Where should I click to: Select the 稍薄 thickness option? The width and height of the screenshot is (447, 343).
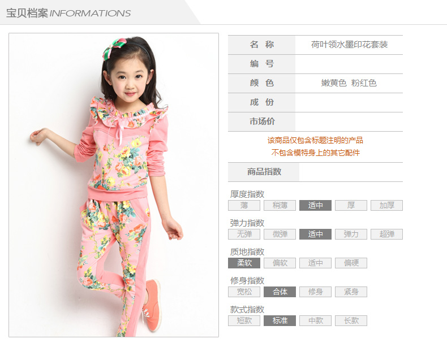[x=280, y=205]
